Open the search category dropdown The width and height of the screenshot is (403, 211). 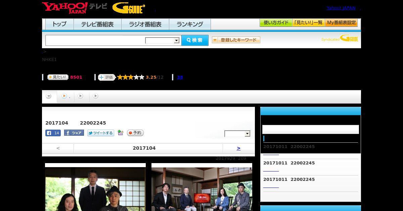coord(163,41)
